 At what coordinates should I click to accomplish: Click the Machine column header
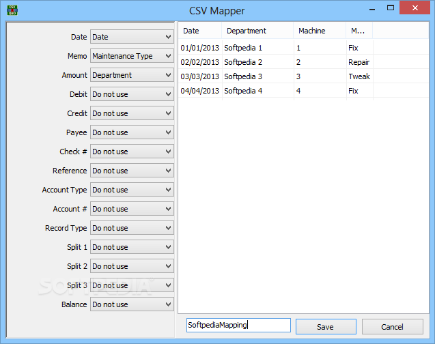coord(320,31)
